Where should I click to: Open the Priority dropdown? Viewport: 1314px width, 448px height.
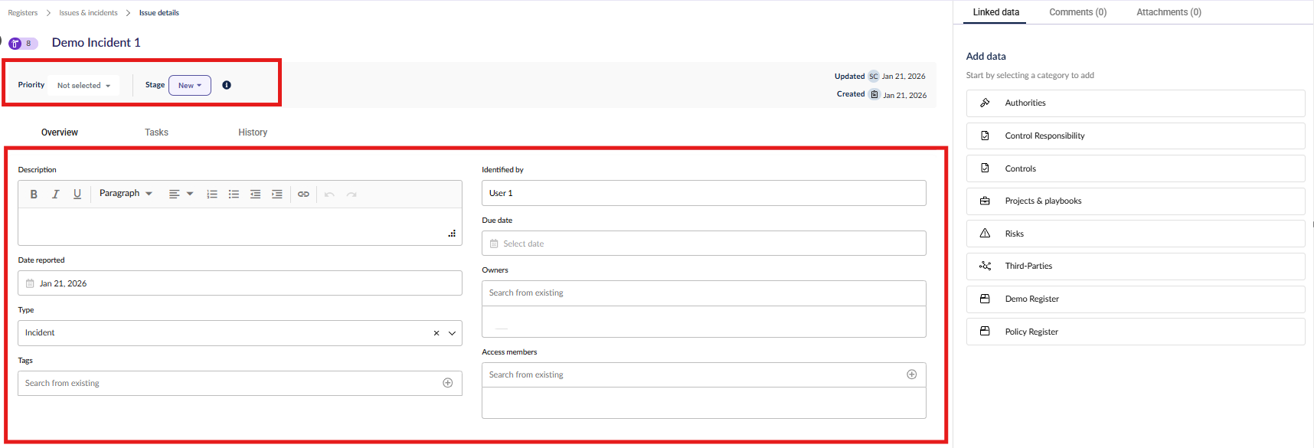pyautogui.click(x=83, y=86)
